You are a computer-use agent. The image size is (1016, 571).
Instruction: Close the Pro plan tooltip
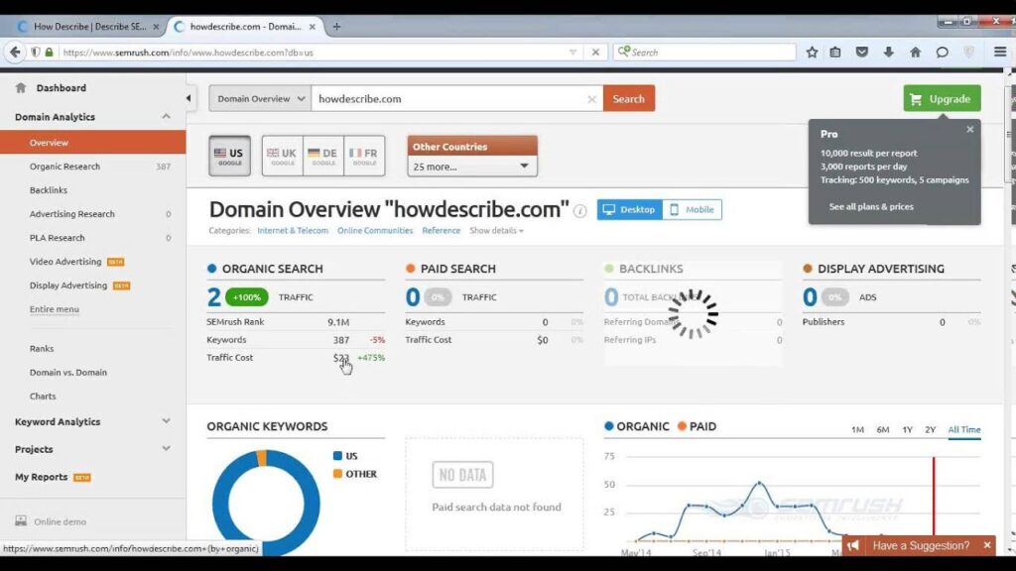(970, 130)
